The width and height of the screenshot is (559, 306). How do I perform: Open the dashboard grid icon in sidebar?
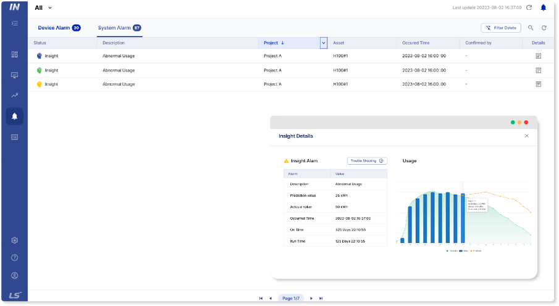click(15, 54)
